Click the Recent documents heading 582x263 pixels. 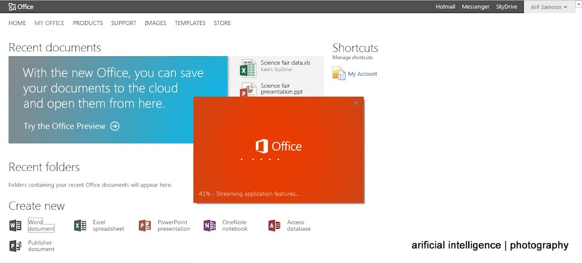(x=54, y=47)
